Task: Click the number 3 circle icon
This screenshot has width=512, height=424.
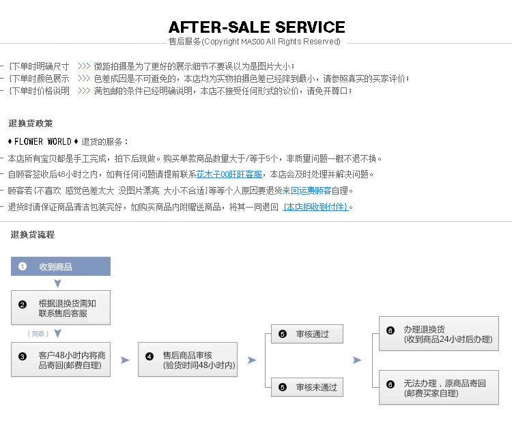Action: coord(23,356)
